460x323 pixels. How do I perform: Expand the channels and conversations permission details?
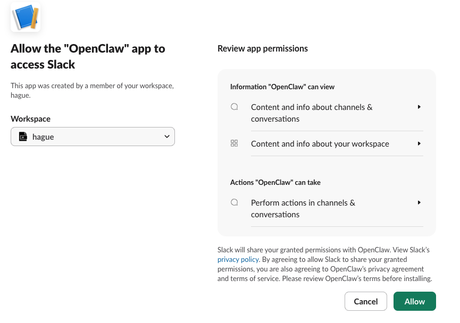pos(419,106)
